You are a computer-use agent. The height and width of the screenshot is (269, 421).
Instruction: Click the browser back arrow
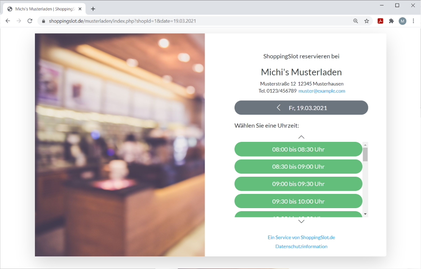point(8,21)
